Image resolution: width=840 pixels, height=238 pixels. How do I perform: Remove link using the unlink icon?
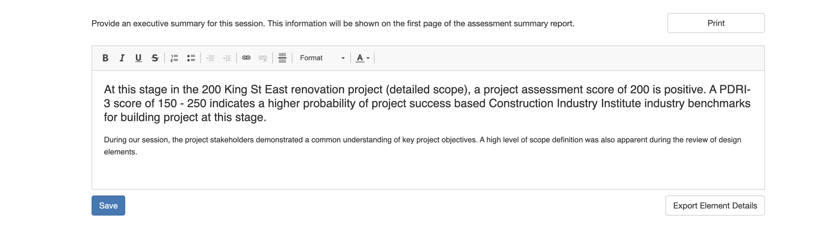263,58
